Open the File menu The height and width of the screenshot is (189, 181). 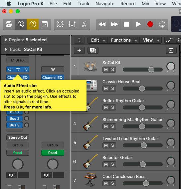[53, 4]
